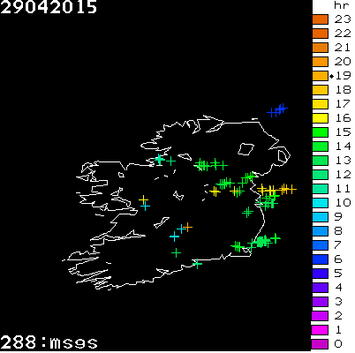This screenshot has width=355, height=353.
Task: Click the hour 23 color swatch
Action: point(320,19)
